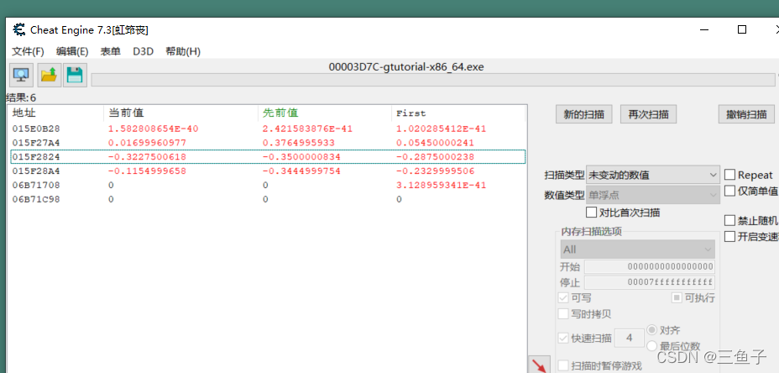Open the 数值类型 dropdown
Image resolution: width=779 pixels, height=373 pixels.
coord(653,195)
